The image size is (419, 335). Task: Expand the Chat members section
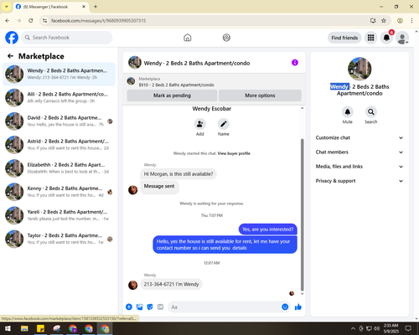[x=360, y=152]
